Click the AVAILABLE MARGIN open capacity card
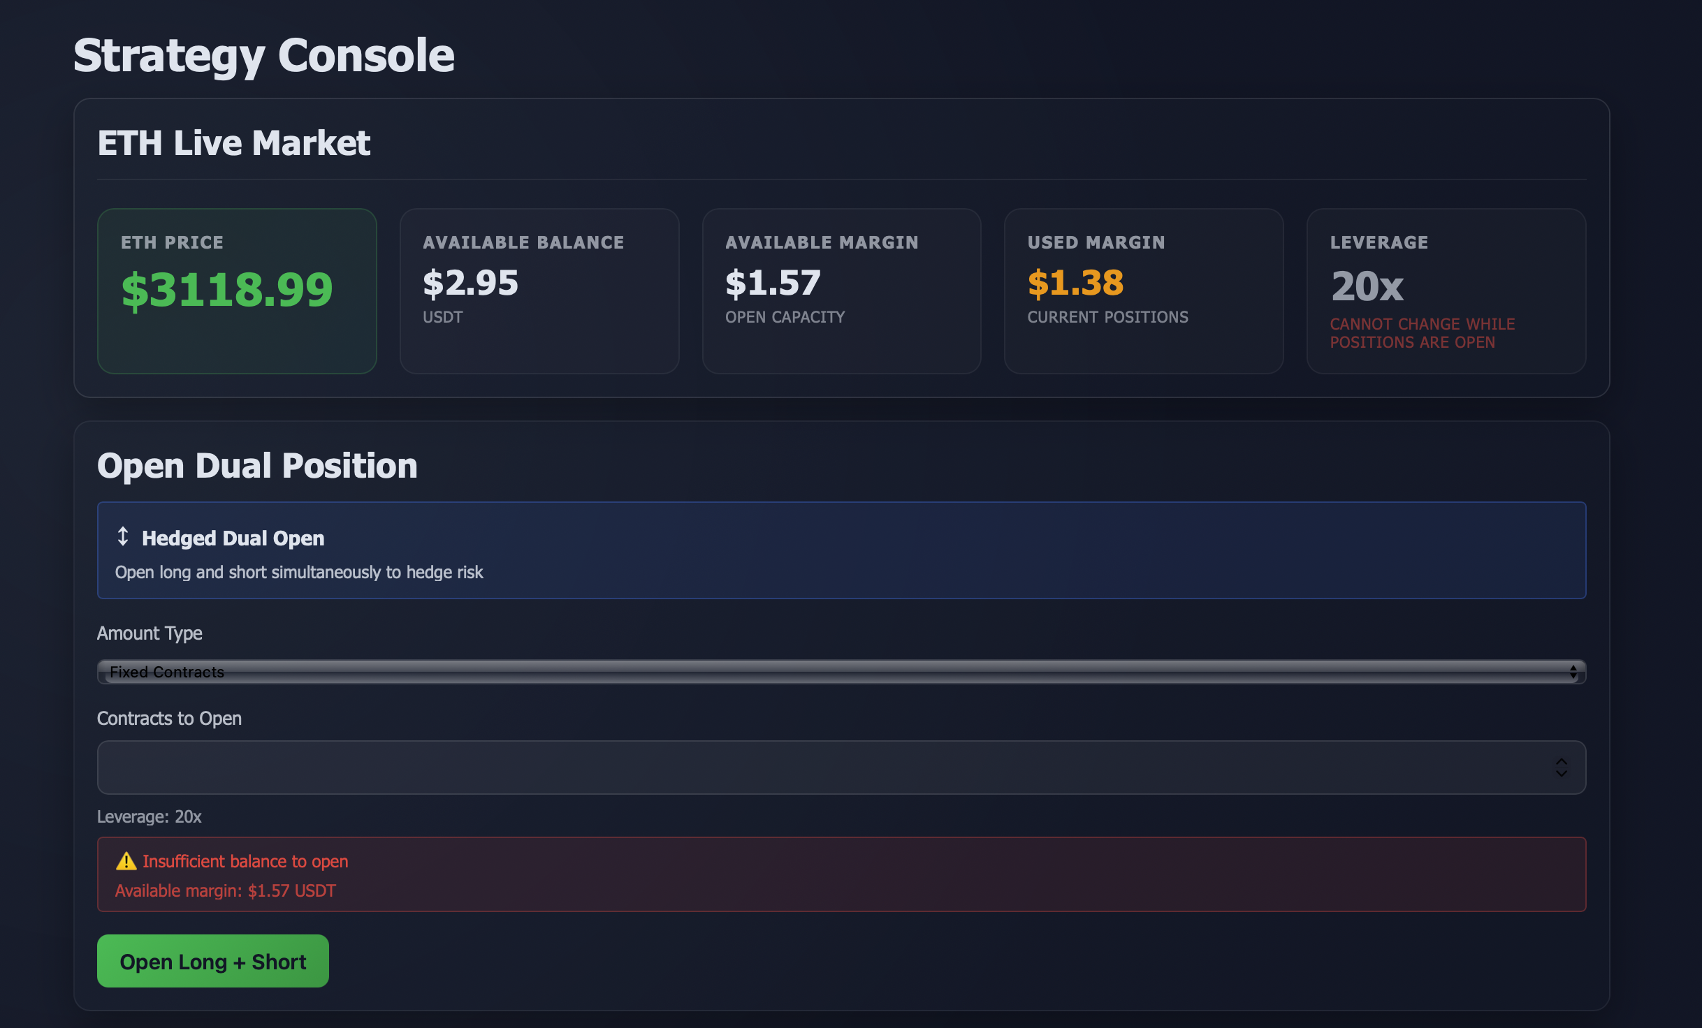Screen dimensions: 1702x1028 pos(841,291)
